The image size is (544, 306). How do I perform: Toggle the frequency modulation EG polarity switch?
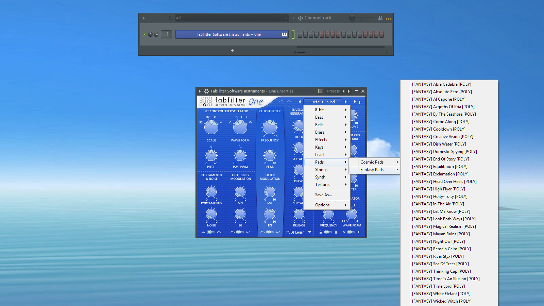click(x=240, y=232)
